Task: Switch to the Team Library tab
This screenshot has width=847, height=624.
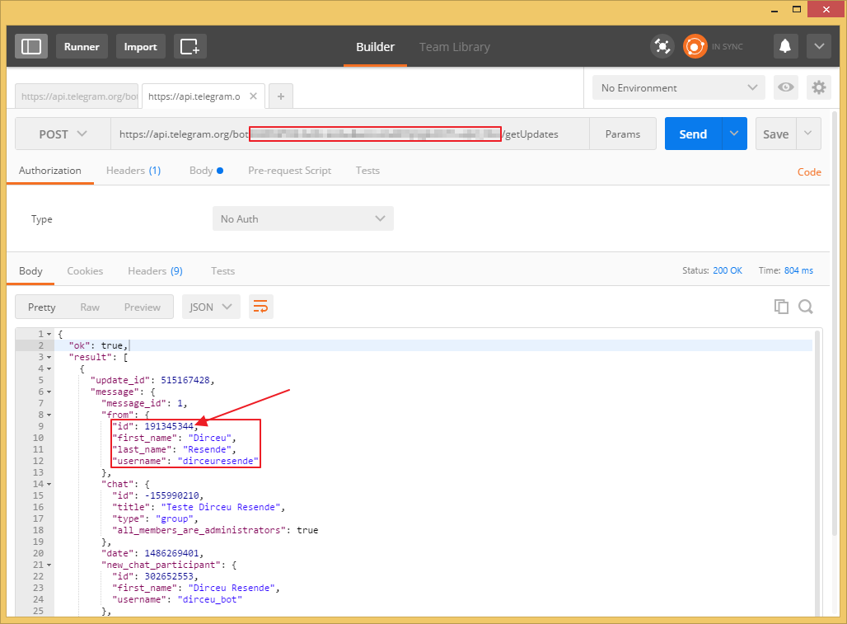Action: 455,47
